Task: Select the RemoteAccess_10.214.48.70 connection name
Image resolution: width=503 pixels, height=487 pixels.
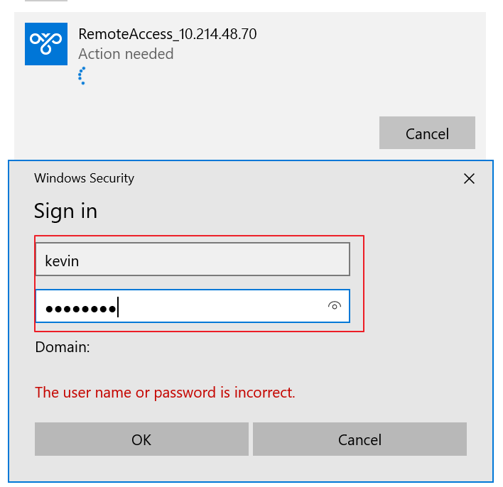Action: 168,34
